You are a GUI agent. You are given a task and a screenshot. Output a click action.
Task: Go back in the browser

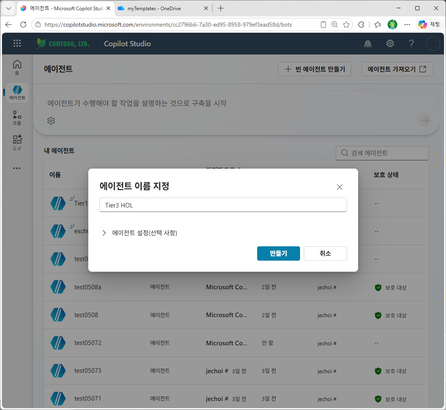tap(9, 25)
